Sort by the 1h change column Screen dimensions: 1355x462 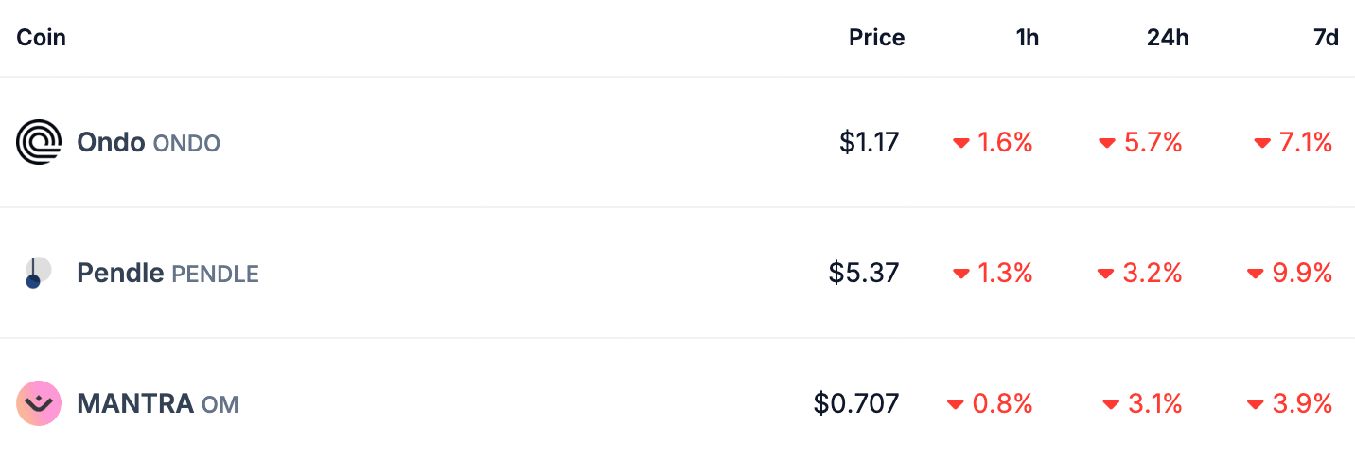pyautogui.click(x=1027, y=38)
